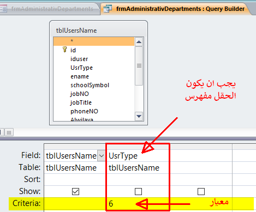The width and height of the screenshot is (256, 212).
Task: Click the Sort cell of first column
Action: point(75,179)
